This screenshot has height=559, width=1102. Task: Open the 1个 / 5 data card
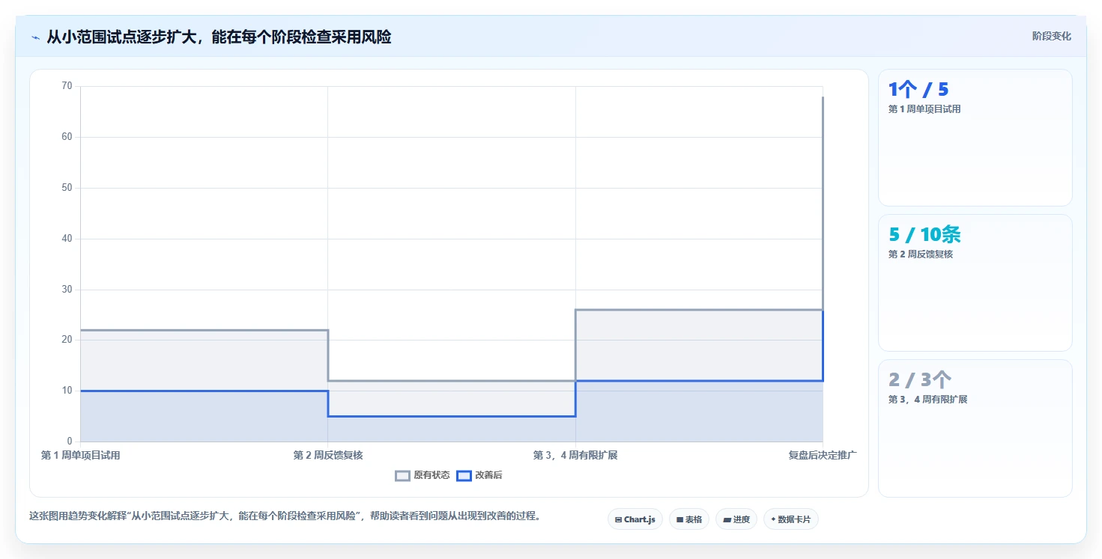tap(975, 138)
